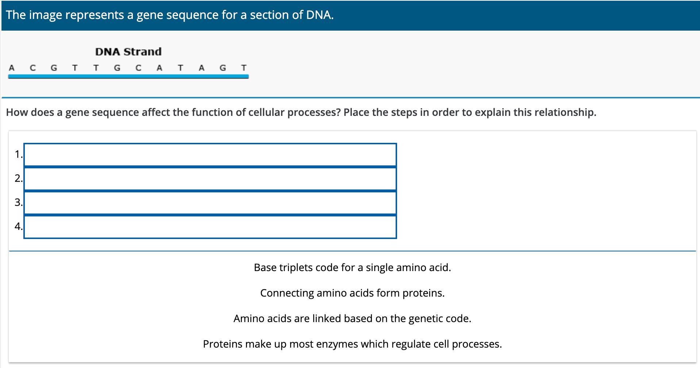This screenshot has height=368, width=700.
Task: Click the first letter A in DNA sequence
Action: (12, 68)
